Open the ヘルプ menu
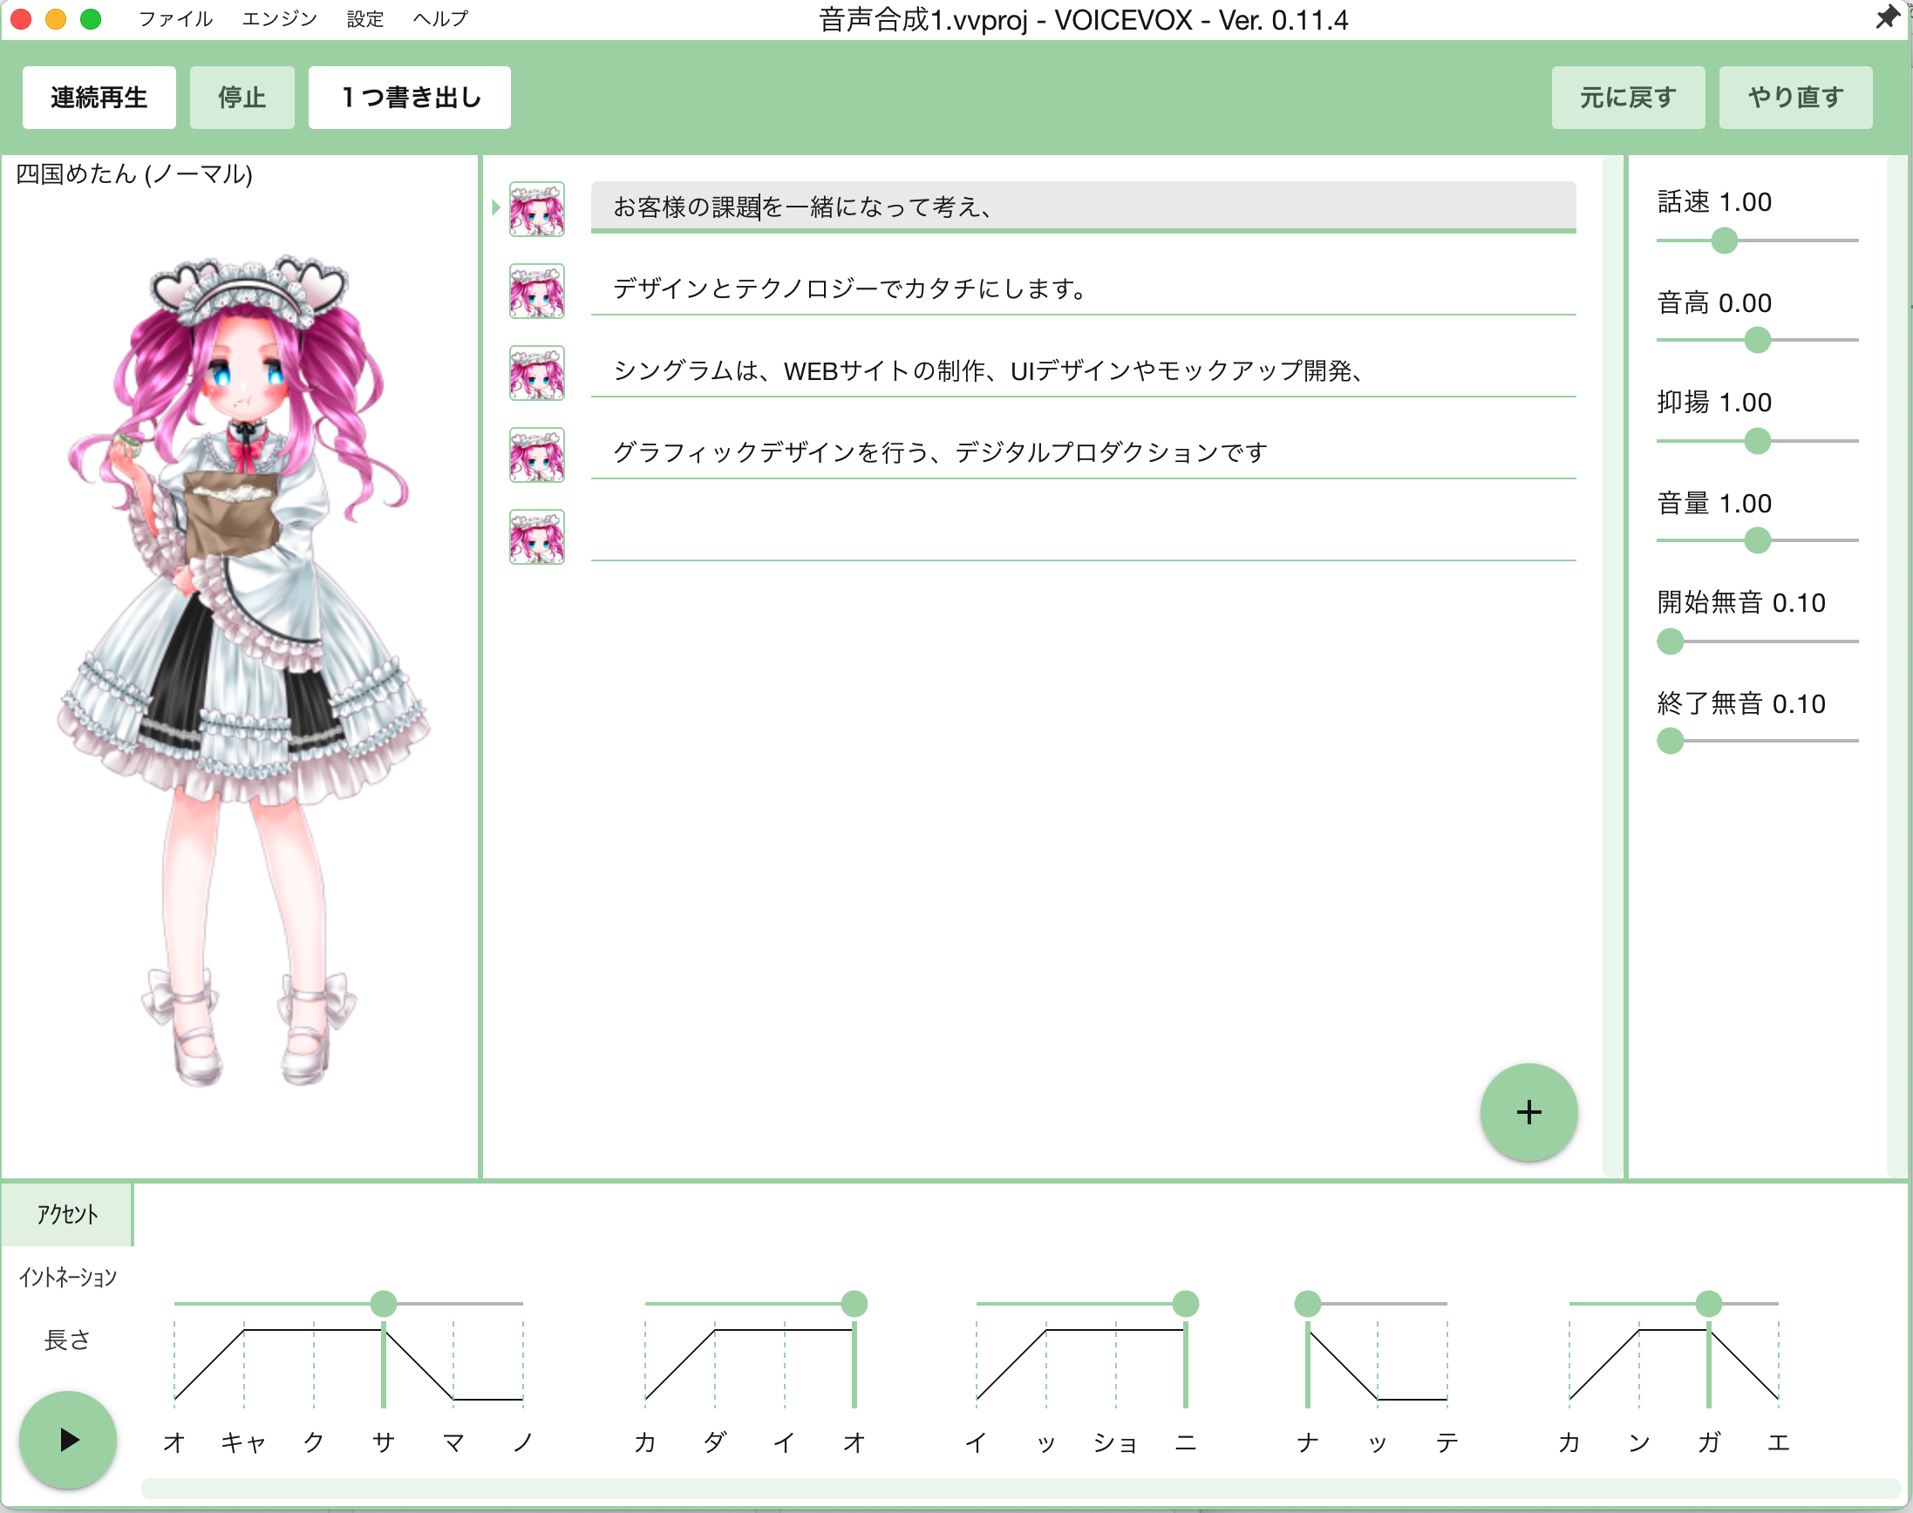This screenshot has width=1913, height=1513. (x=440, y=18)
